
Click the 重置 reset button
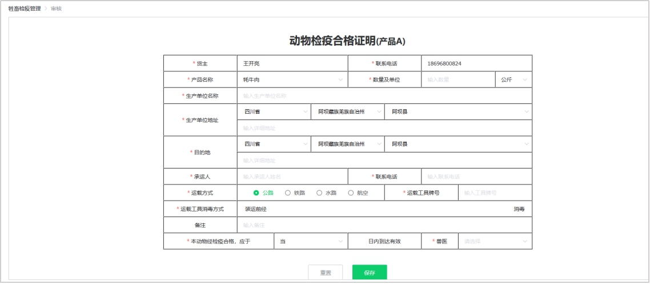pos(326,273)
